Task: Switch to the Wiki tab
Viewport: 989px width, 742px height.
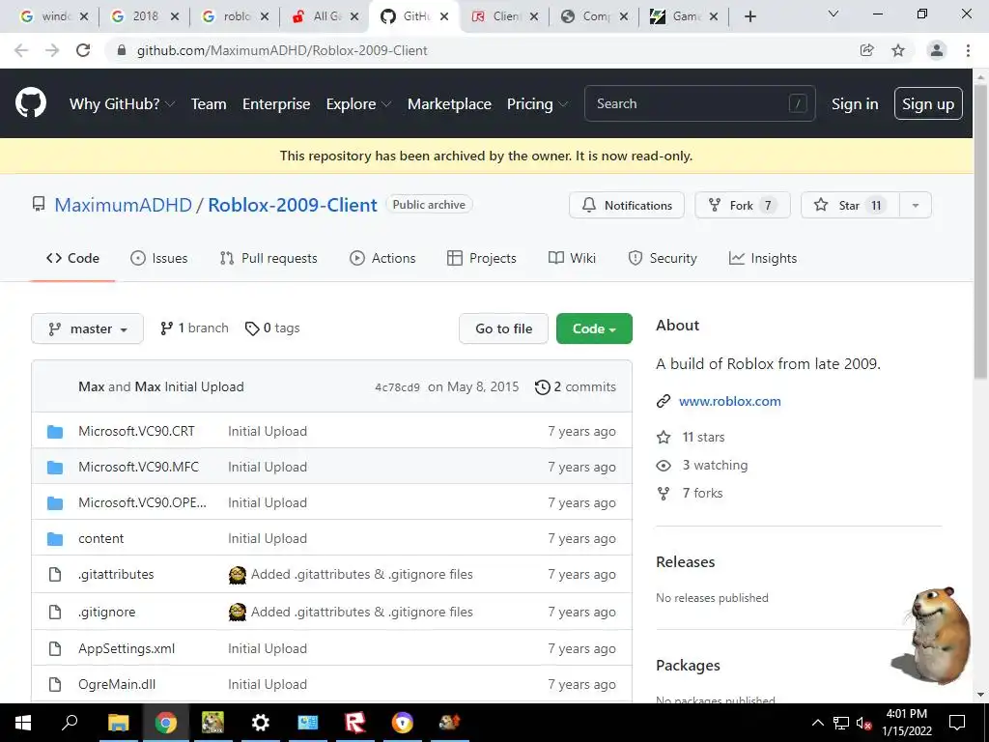Action: point(572,258)
